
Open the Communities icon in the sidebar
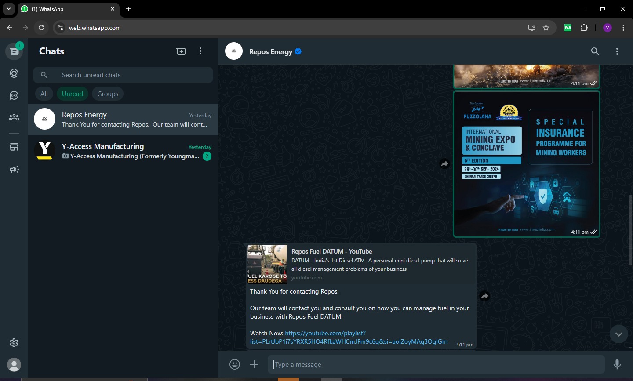coord(14,117)
